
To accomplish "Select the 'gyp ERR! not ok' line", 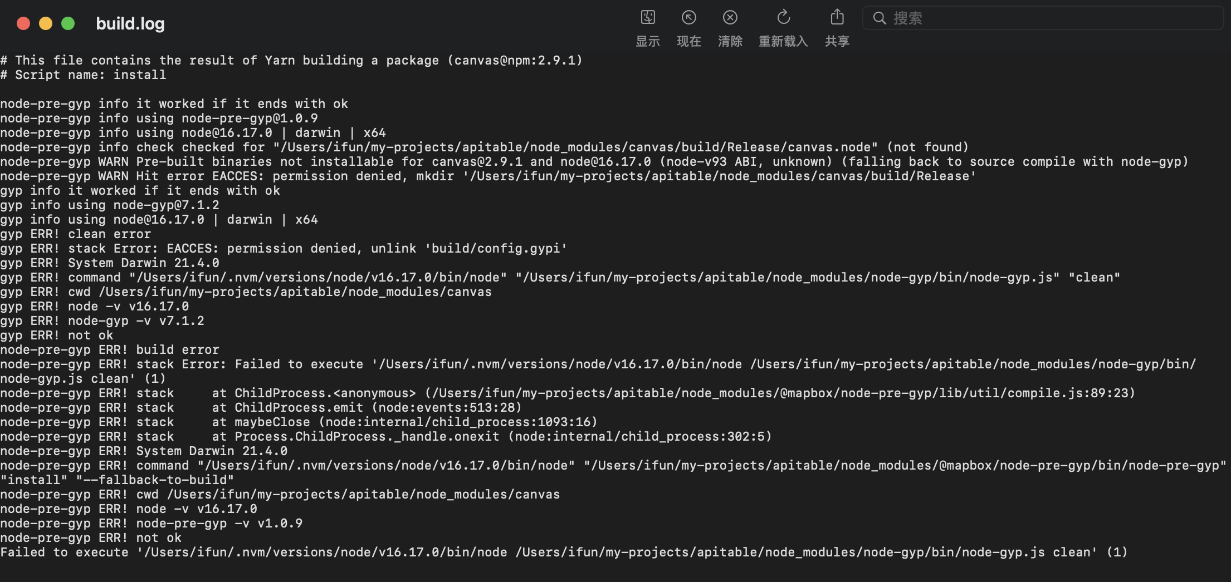I will (56, 335).
